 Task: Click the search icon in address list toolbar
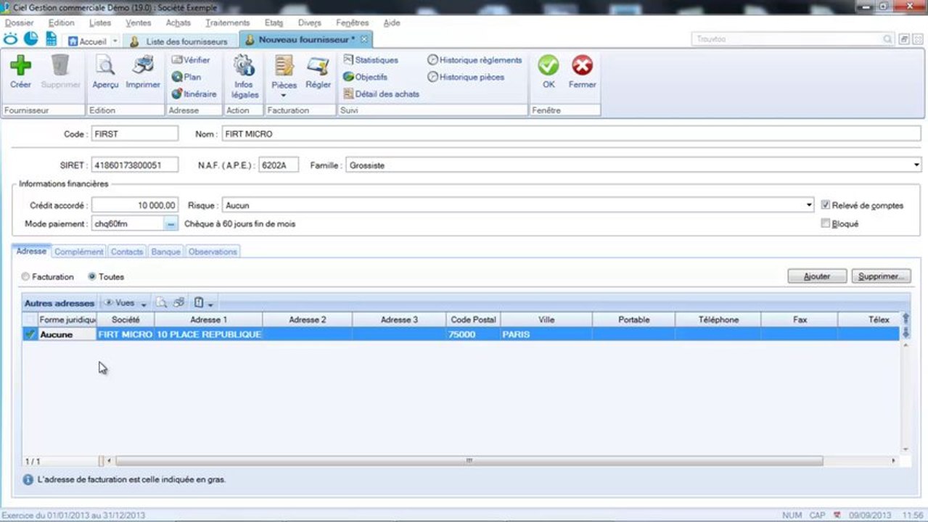click(162, 303)
